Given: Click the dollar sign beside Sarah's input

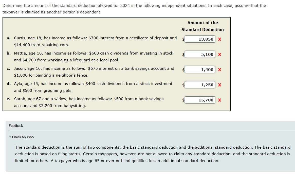Looking at the screenshot, I should (183, 100).
